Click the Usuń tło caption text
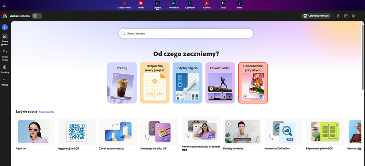The image size is (365, 166). point(21,149)
